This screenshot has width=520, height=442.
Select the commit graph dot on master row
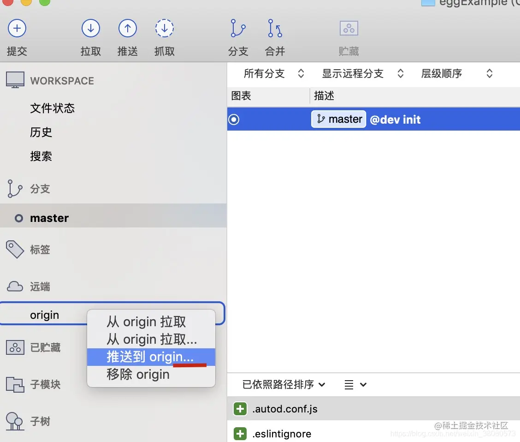(x=234, y=119)
